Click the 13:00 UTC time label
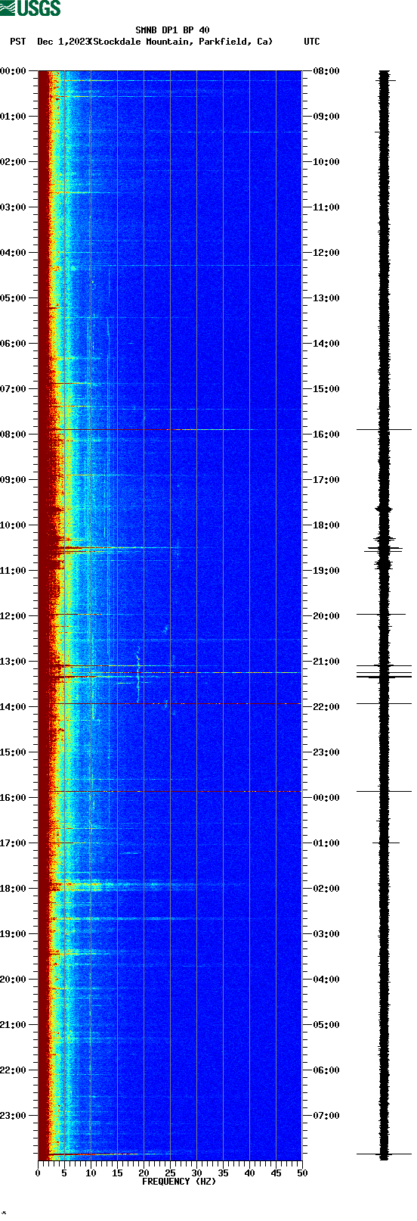The image size is (417, 1221). (x=326, y=298)
